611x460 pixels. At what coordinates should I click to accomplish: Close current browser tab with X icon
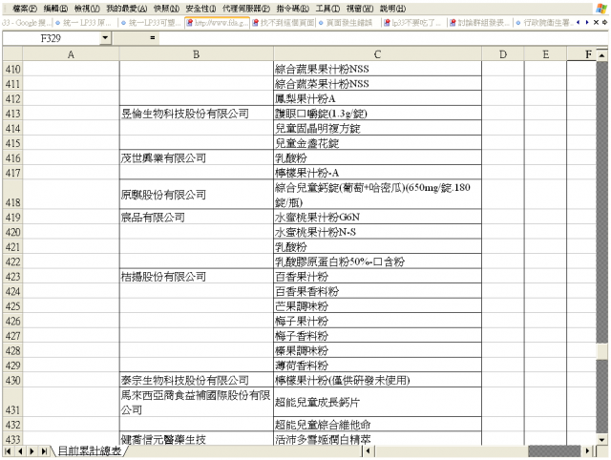(596, 23)
